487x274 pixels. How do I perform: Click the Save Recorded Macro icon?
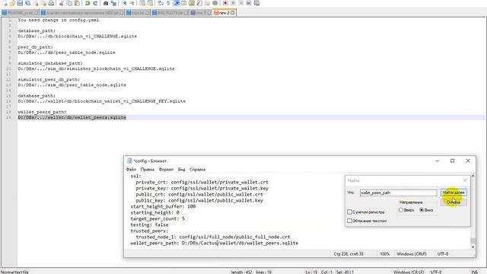[x=256, y=3]
